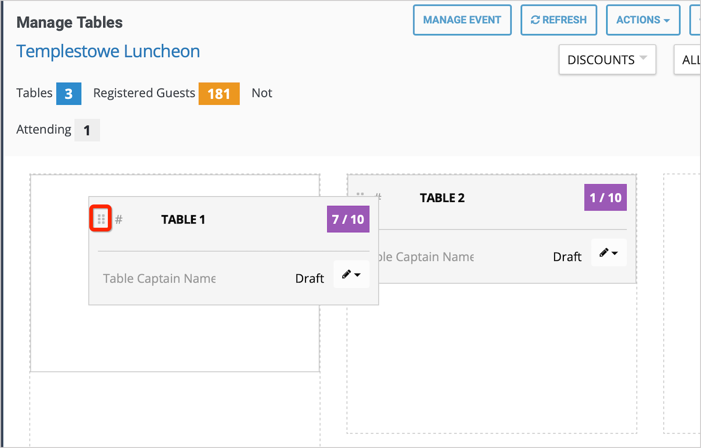The width and height of the screenshot is (701, 448).
Task: Open the ACTIONS dropdown menu
Action: 643,20
